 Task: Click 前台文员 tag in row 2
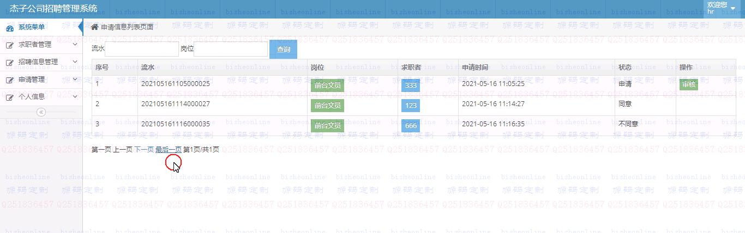327,105
